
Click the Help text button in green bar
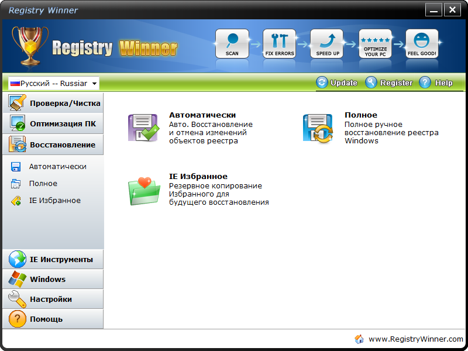[443, 82]
